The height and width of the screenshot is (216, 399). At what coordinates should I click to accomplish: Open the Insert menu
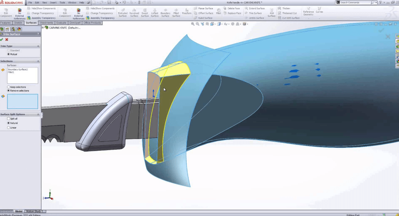[x=53, y=2]
